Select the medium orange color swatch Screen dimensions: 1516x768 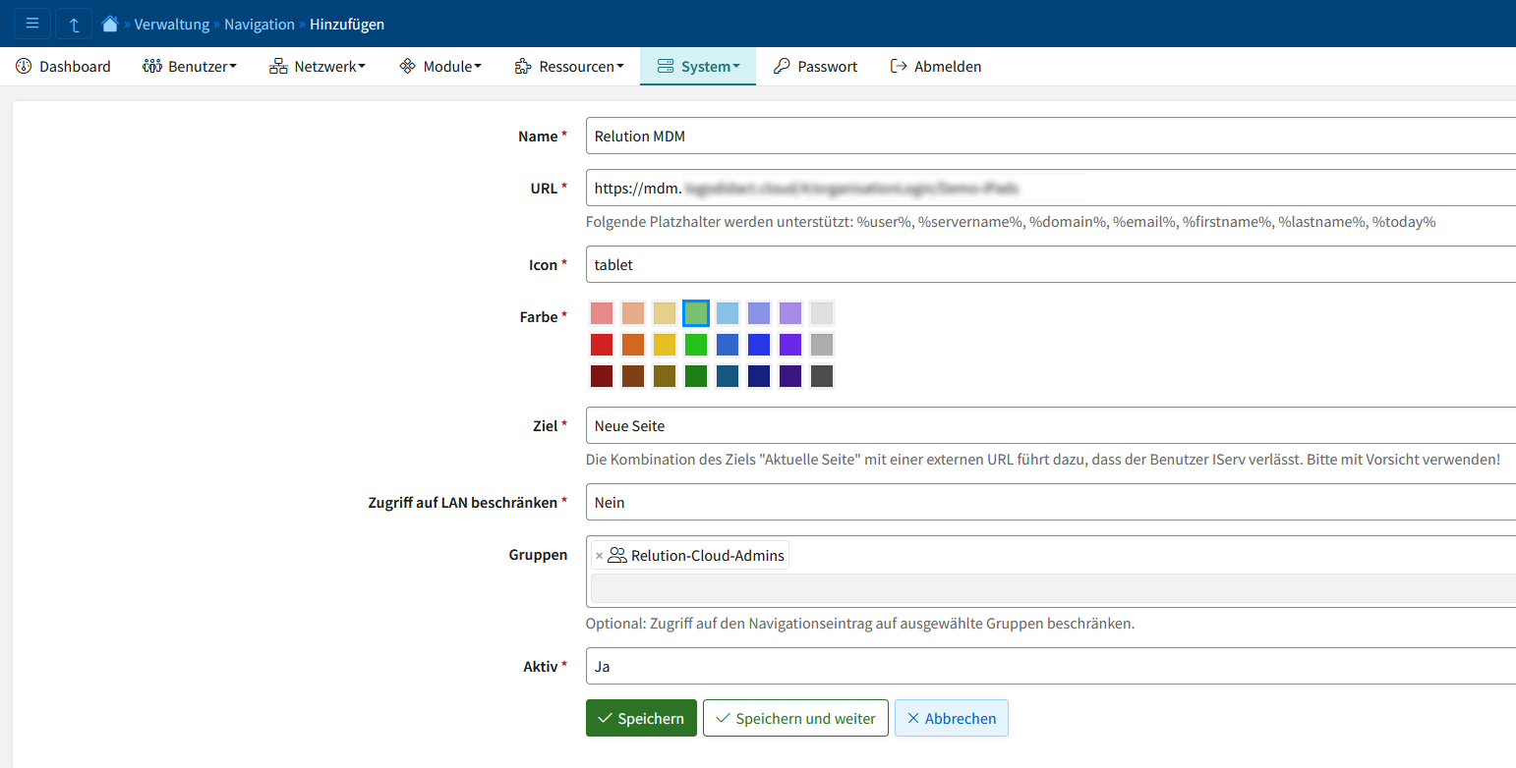[633, 345]
